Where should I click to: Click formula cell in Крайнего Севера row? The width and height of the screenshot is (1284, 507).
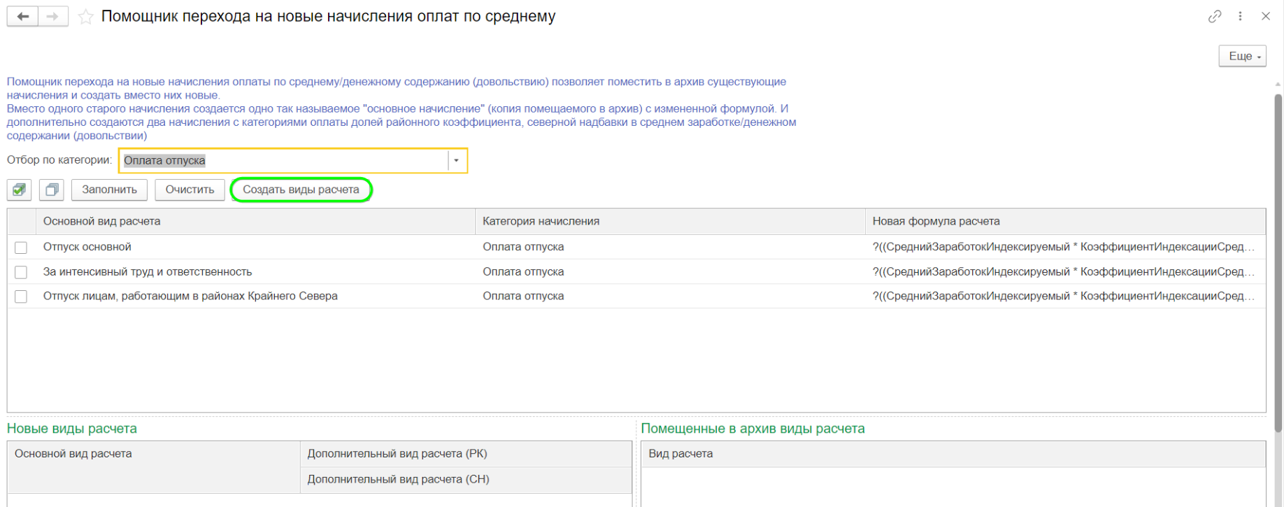[x=1065, y=296]
